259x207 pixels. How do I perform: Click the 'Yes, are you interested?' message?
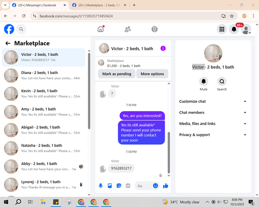tap(142, 115)
